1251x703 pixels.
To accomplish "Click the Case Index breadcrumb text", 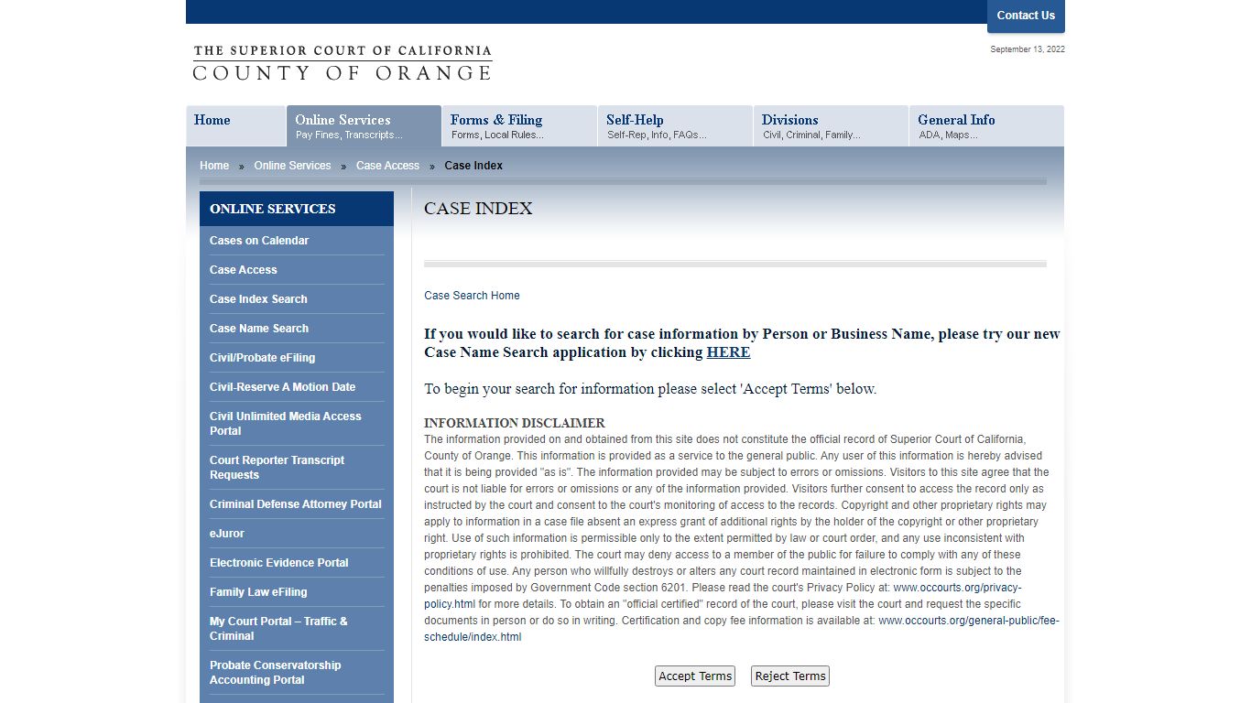I will (x=473, y=166).
